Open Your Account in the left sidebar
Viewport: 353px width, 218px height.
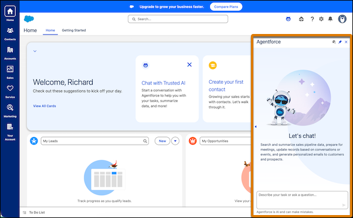point(10,132)
